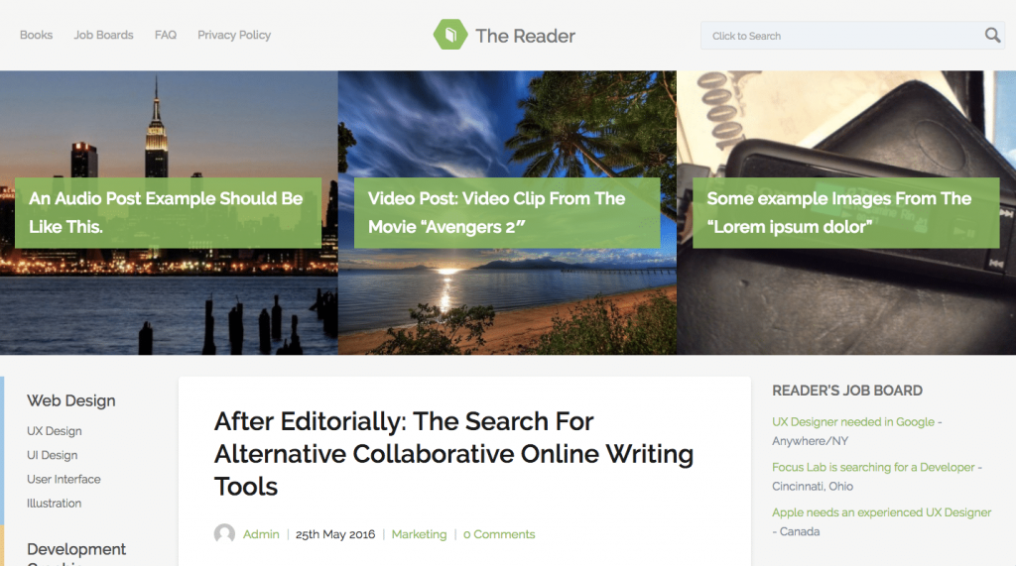Open the Job Boards menu item

[x=103, y=35]
